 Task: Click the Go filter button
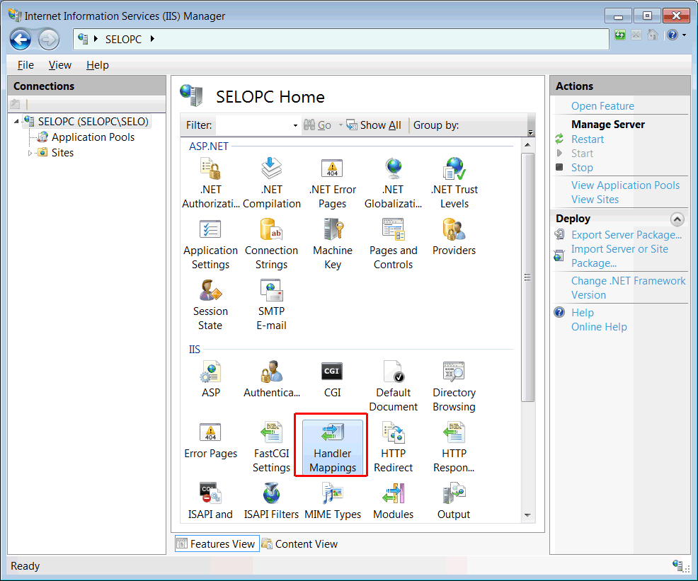[317, 125]
